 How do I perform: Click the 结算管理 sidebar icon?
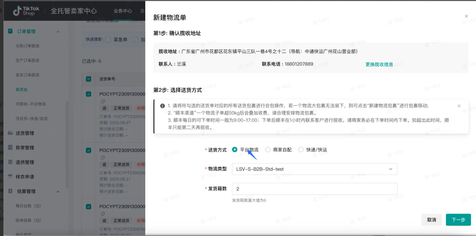tap(10, 191)
